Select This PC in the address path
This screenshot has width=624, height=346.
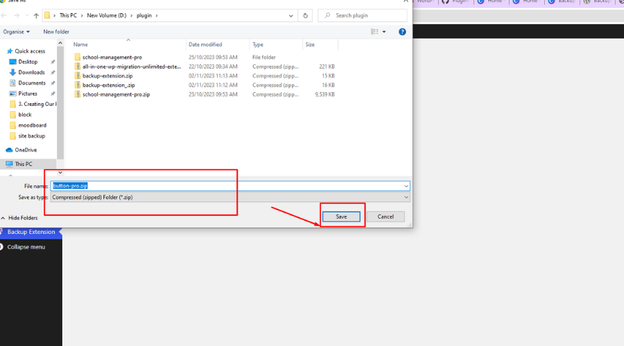point(68,15)
